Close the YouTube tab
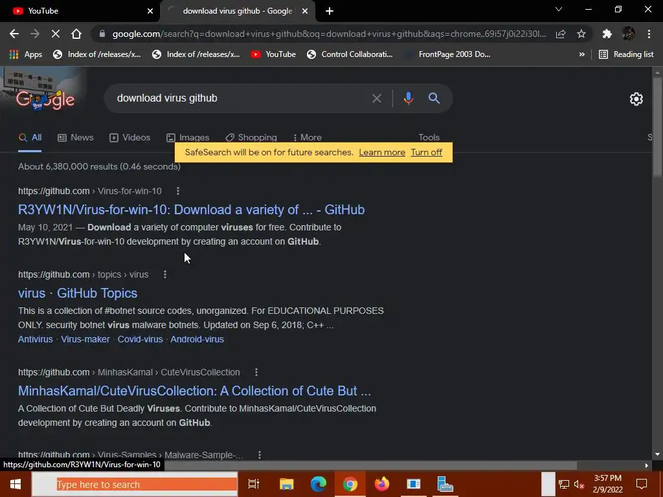663x497 pixels. [150, 11]
